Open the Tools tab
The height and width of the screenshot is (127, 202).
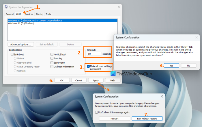coord(48,14)
